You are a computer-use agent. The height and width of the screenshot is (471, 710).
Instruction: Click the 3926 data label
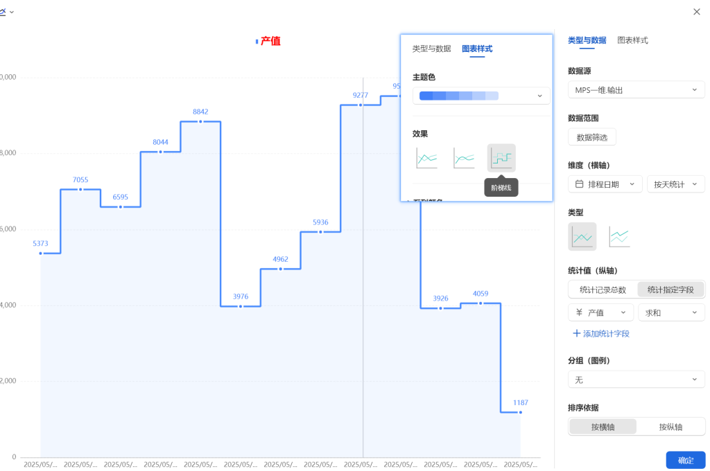coord(440,298)
